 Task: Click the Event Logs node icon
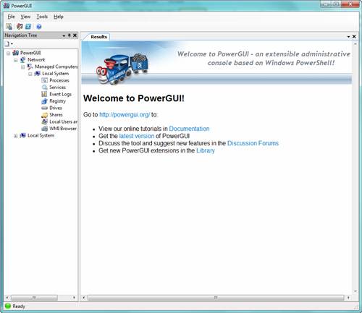coord(44,94)
